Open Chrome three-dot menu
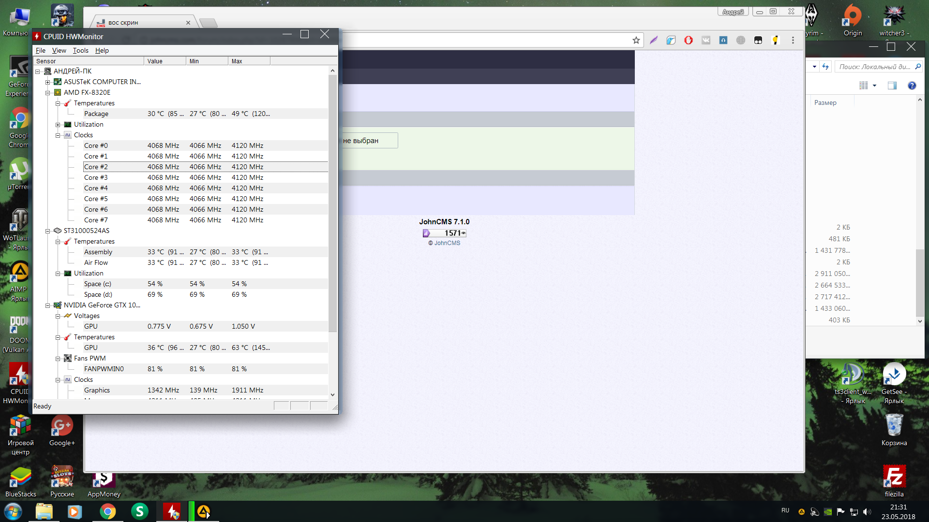 pyautogui.click(x=793, y=41)
